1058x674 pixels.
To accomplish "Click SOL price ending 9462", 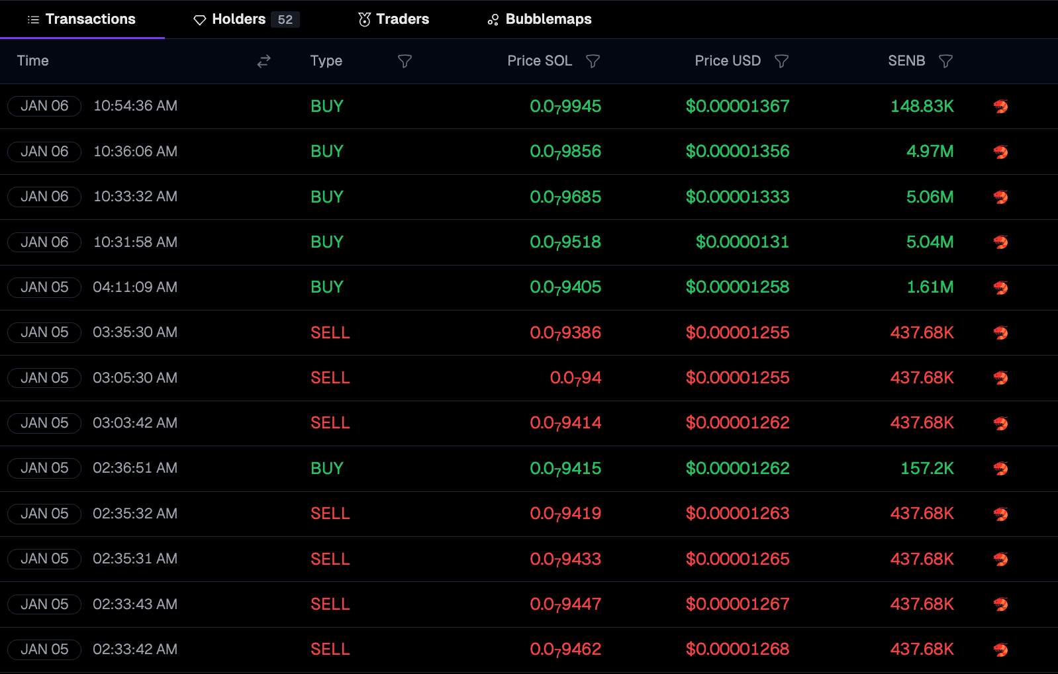I will (565, 650).
